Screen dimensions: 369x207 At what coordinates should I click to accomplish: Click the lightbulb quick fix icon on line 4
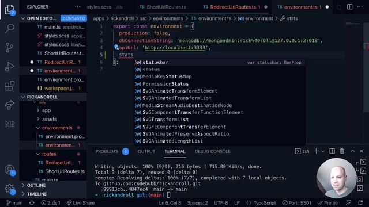coord(116,47)
